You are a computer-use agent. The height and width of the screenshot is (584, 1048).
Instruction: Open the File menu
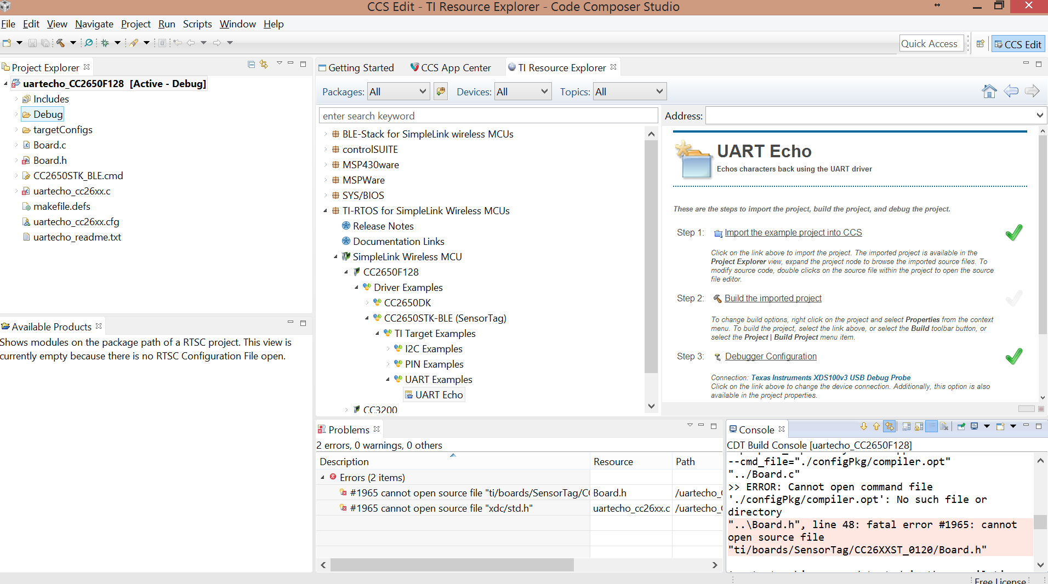click(x=8, y=24)
